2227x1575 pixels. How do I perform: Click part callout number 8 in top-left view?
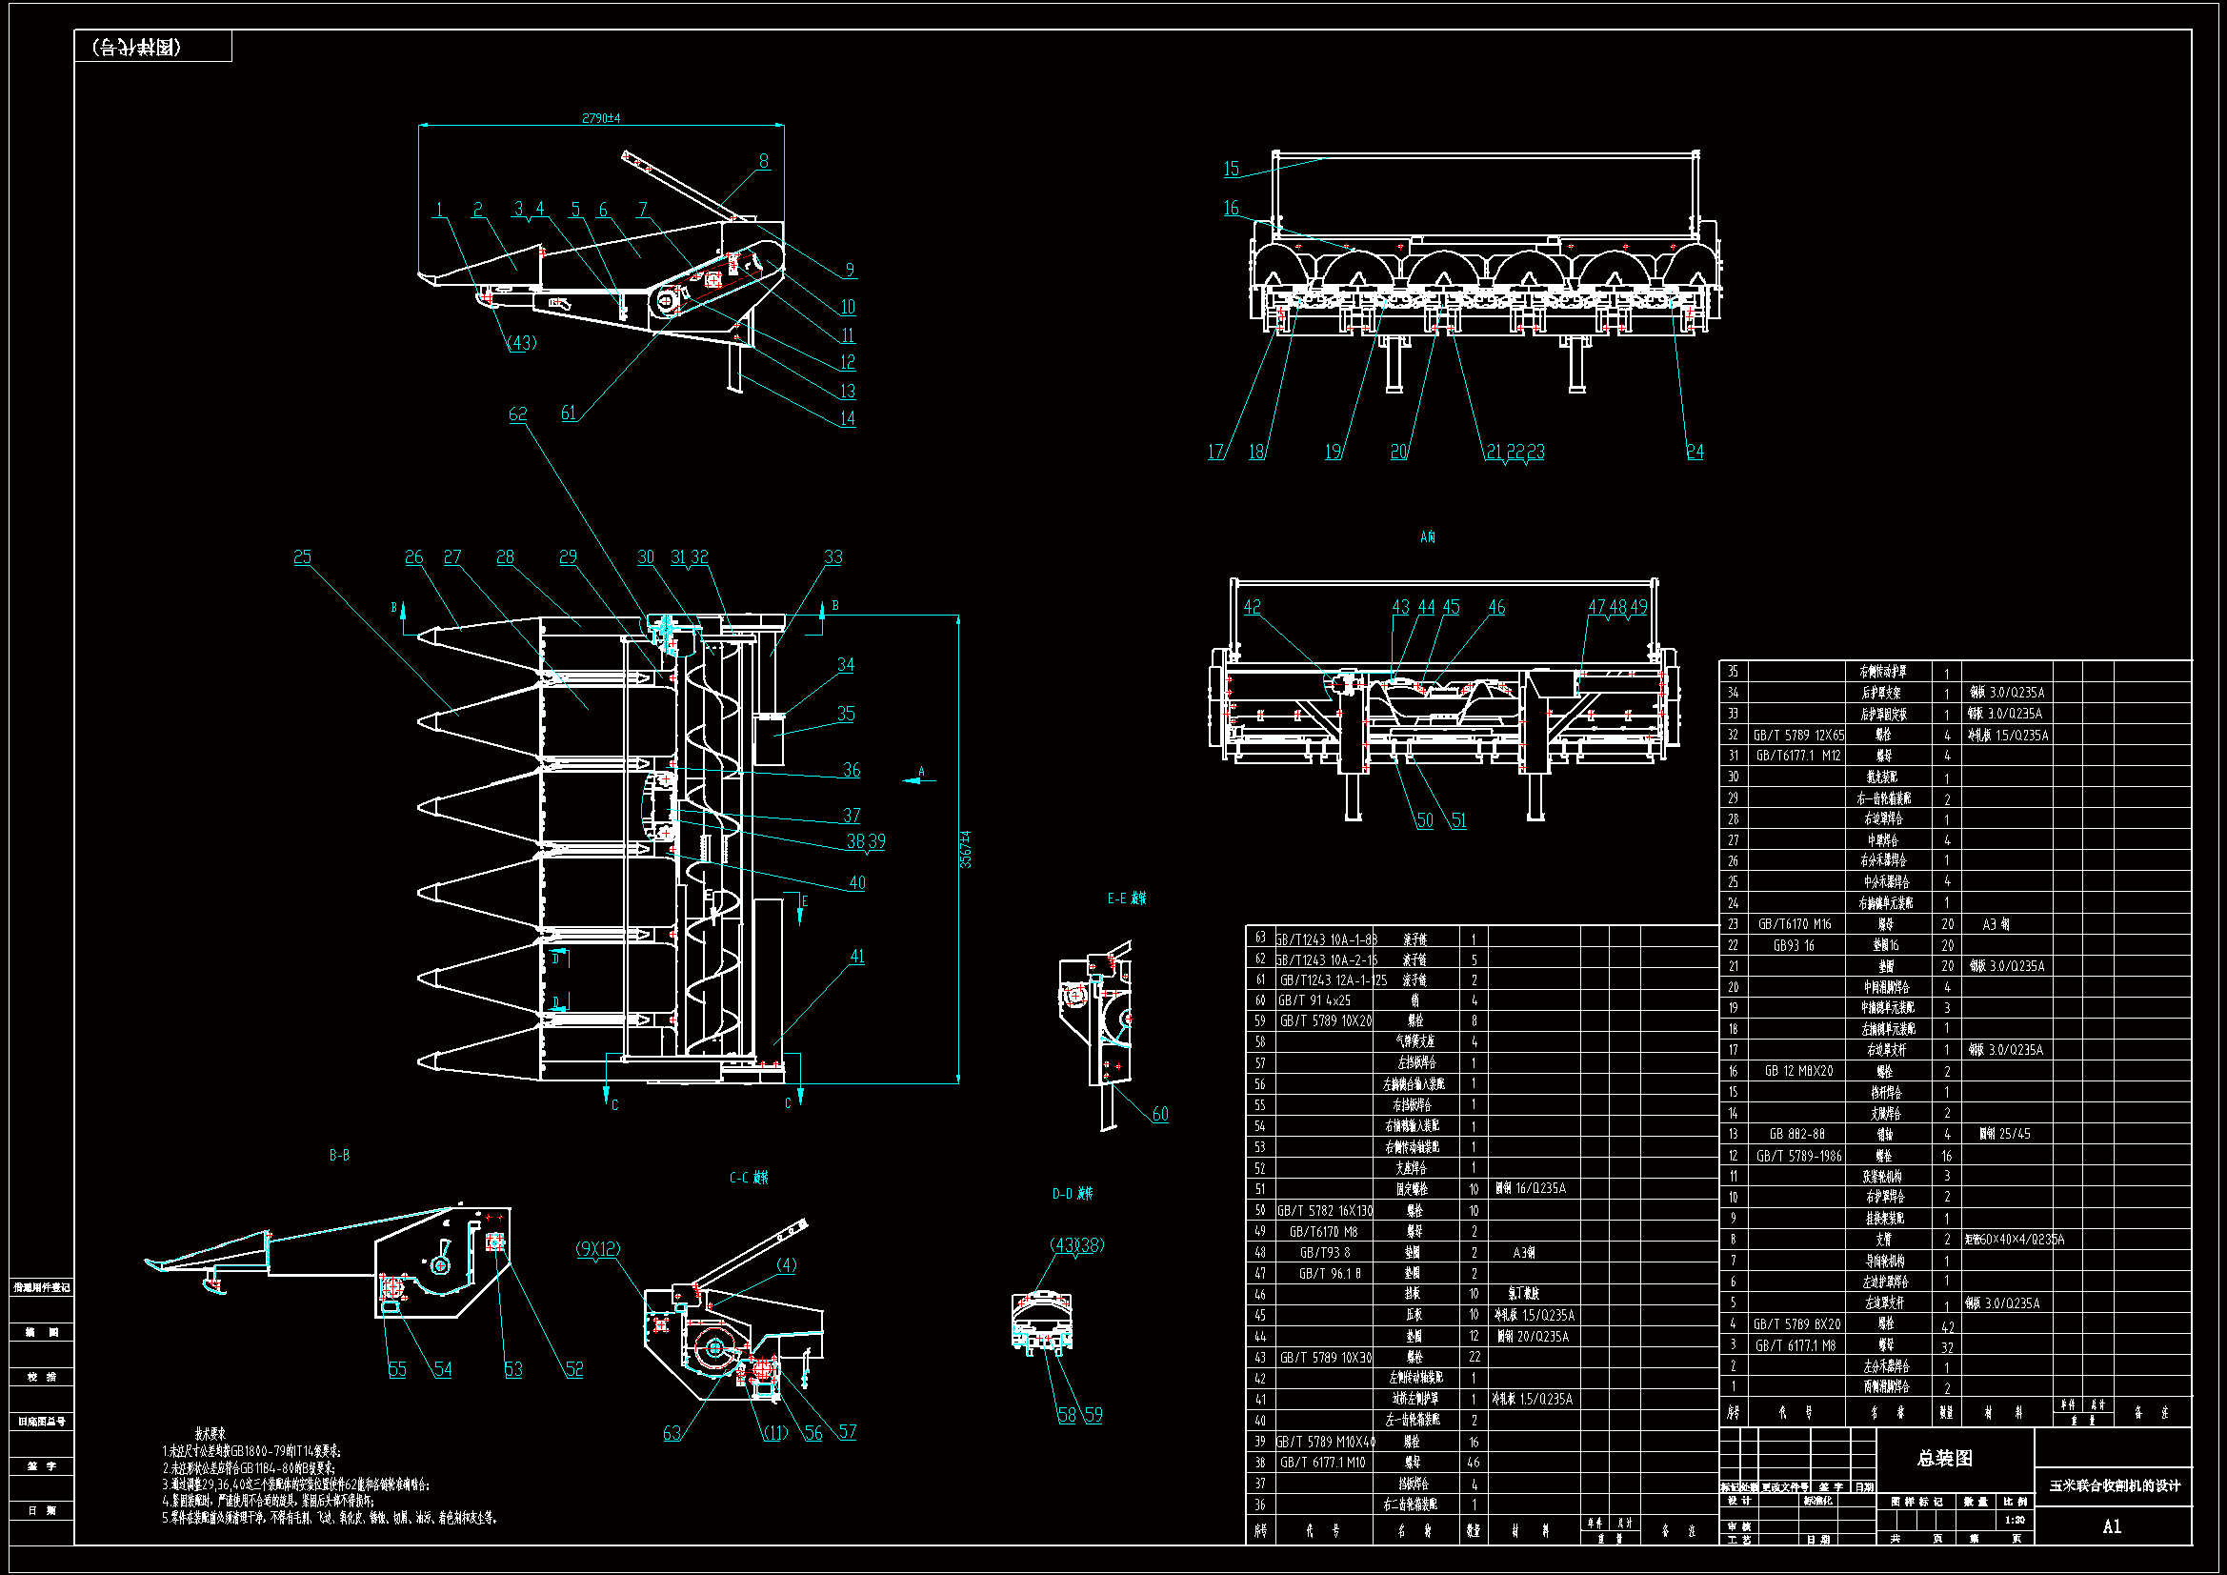tap(763, 161)
